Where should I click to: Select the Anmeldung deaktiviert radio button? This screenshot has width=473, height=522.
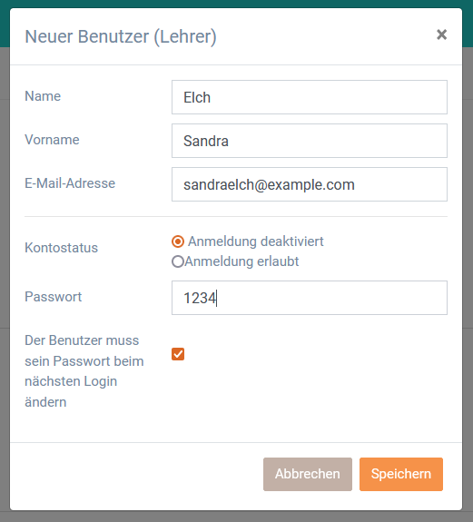[x=178, y=241]
